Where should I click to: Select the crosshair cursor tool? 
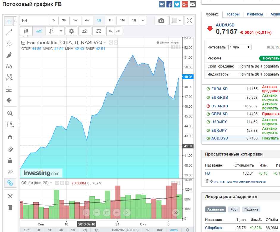point(9,21)
